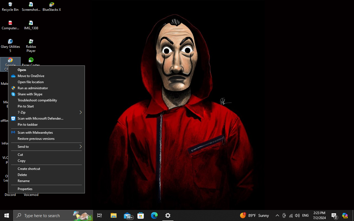Choose Scan with Malwarebytes option
Screen dimensions: 354x221
35,133
